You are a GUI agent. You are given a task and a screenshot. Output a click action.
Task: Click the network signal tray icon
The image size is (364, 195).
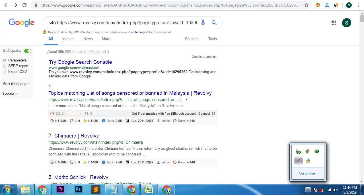(329, 190)
